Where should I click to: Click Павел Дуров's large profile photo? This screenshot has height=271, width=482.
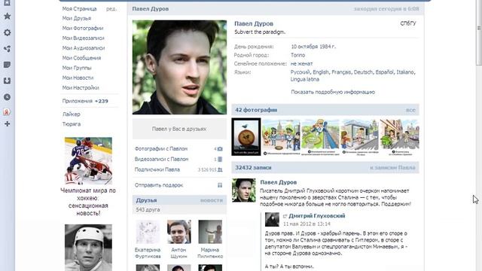click(179, 67)
